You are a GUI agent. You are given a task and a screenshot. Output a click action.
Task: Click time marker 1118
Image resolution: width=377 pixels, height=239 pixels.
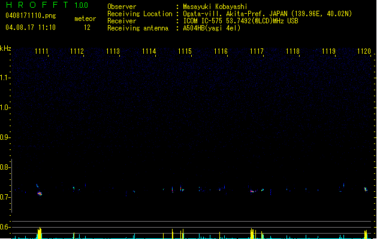pyautogui.click(x=292, y=51)
